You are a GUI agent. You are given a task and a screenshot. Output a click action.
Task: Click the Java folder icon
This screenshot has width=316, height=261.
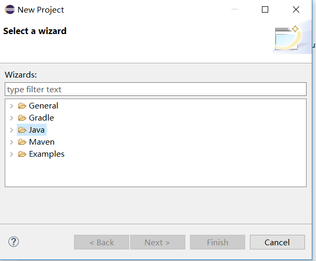point(22,130)
